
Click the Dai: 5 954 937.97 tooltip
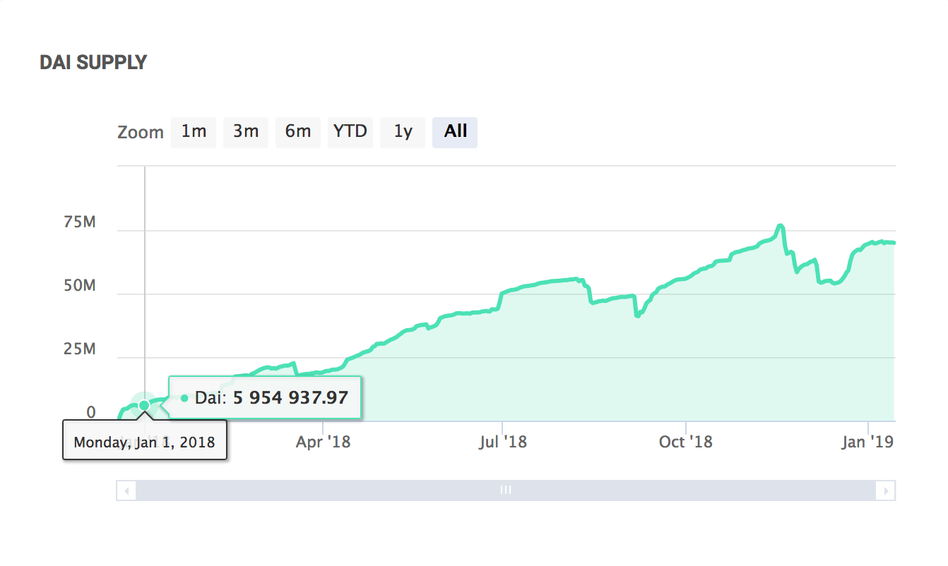click(x=265, y=397)
